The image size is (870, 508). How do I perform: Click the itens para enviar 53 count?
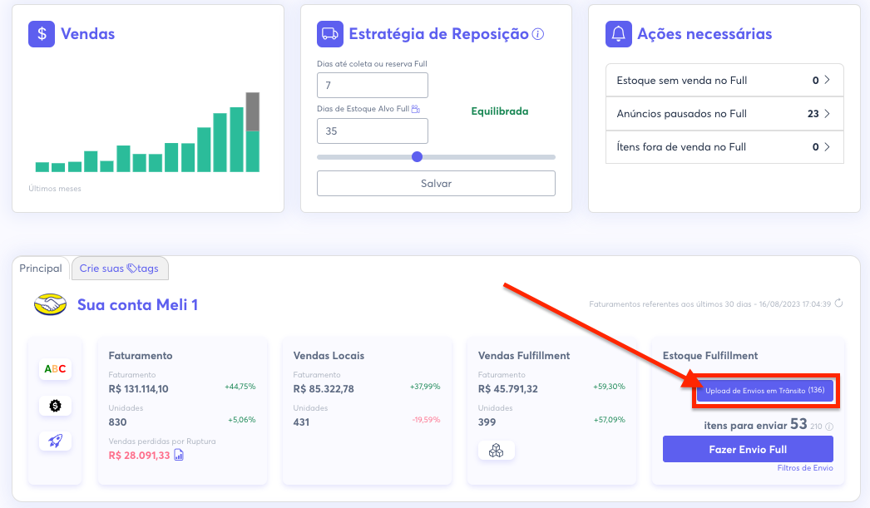pos(798,424)
